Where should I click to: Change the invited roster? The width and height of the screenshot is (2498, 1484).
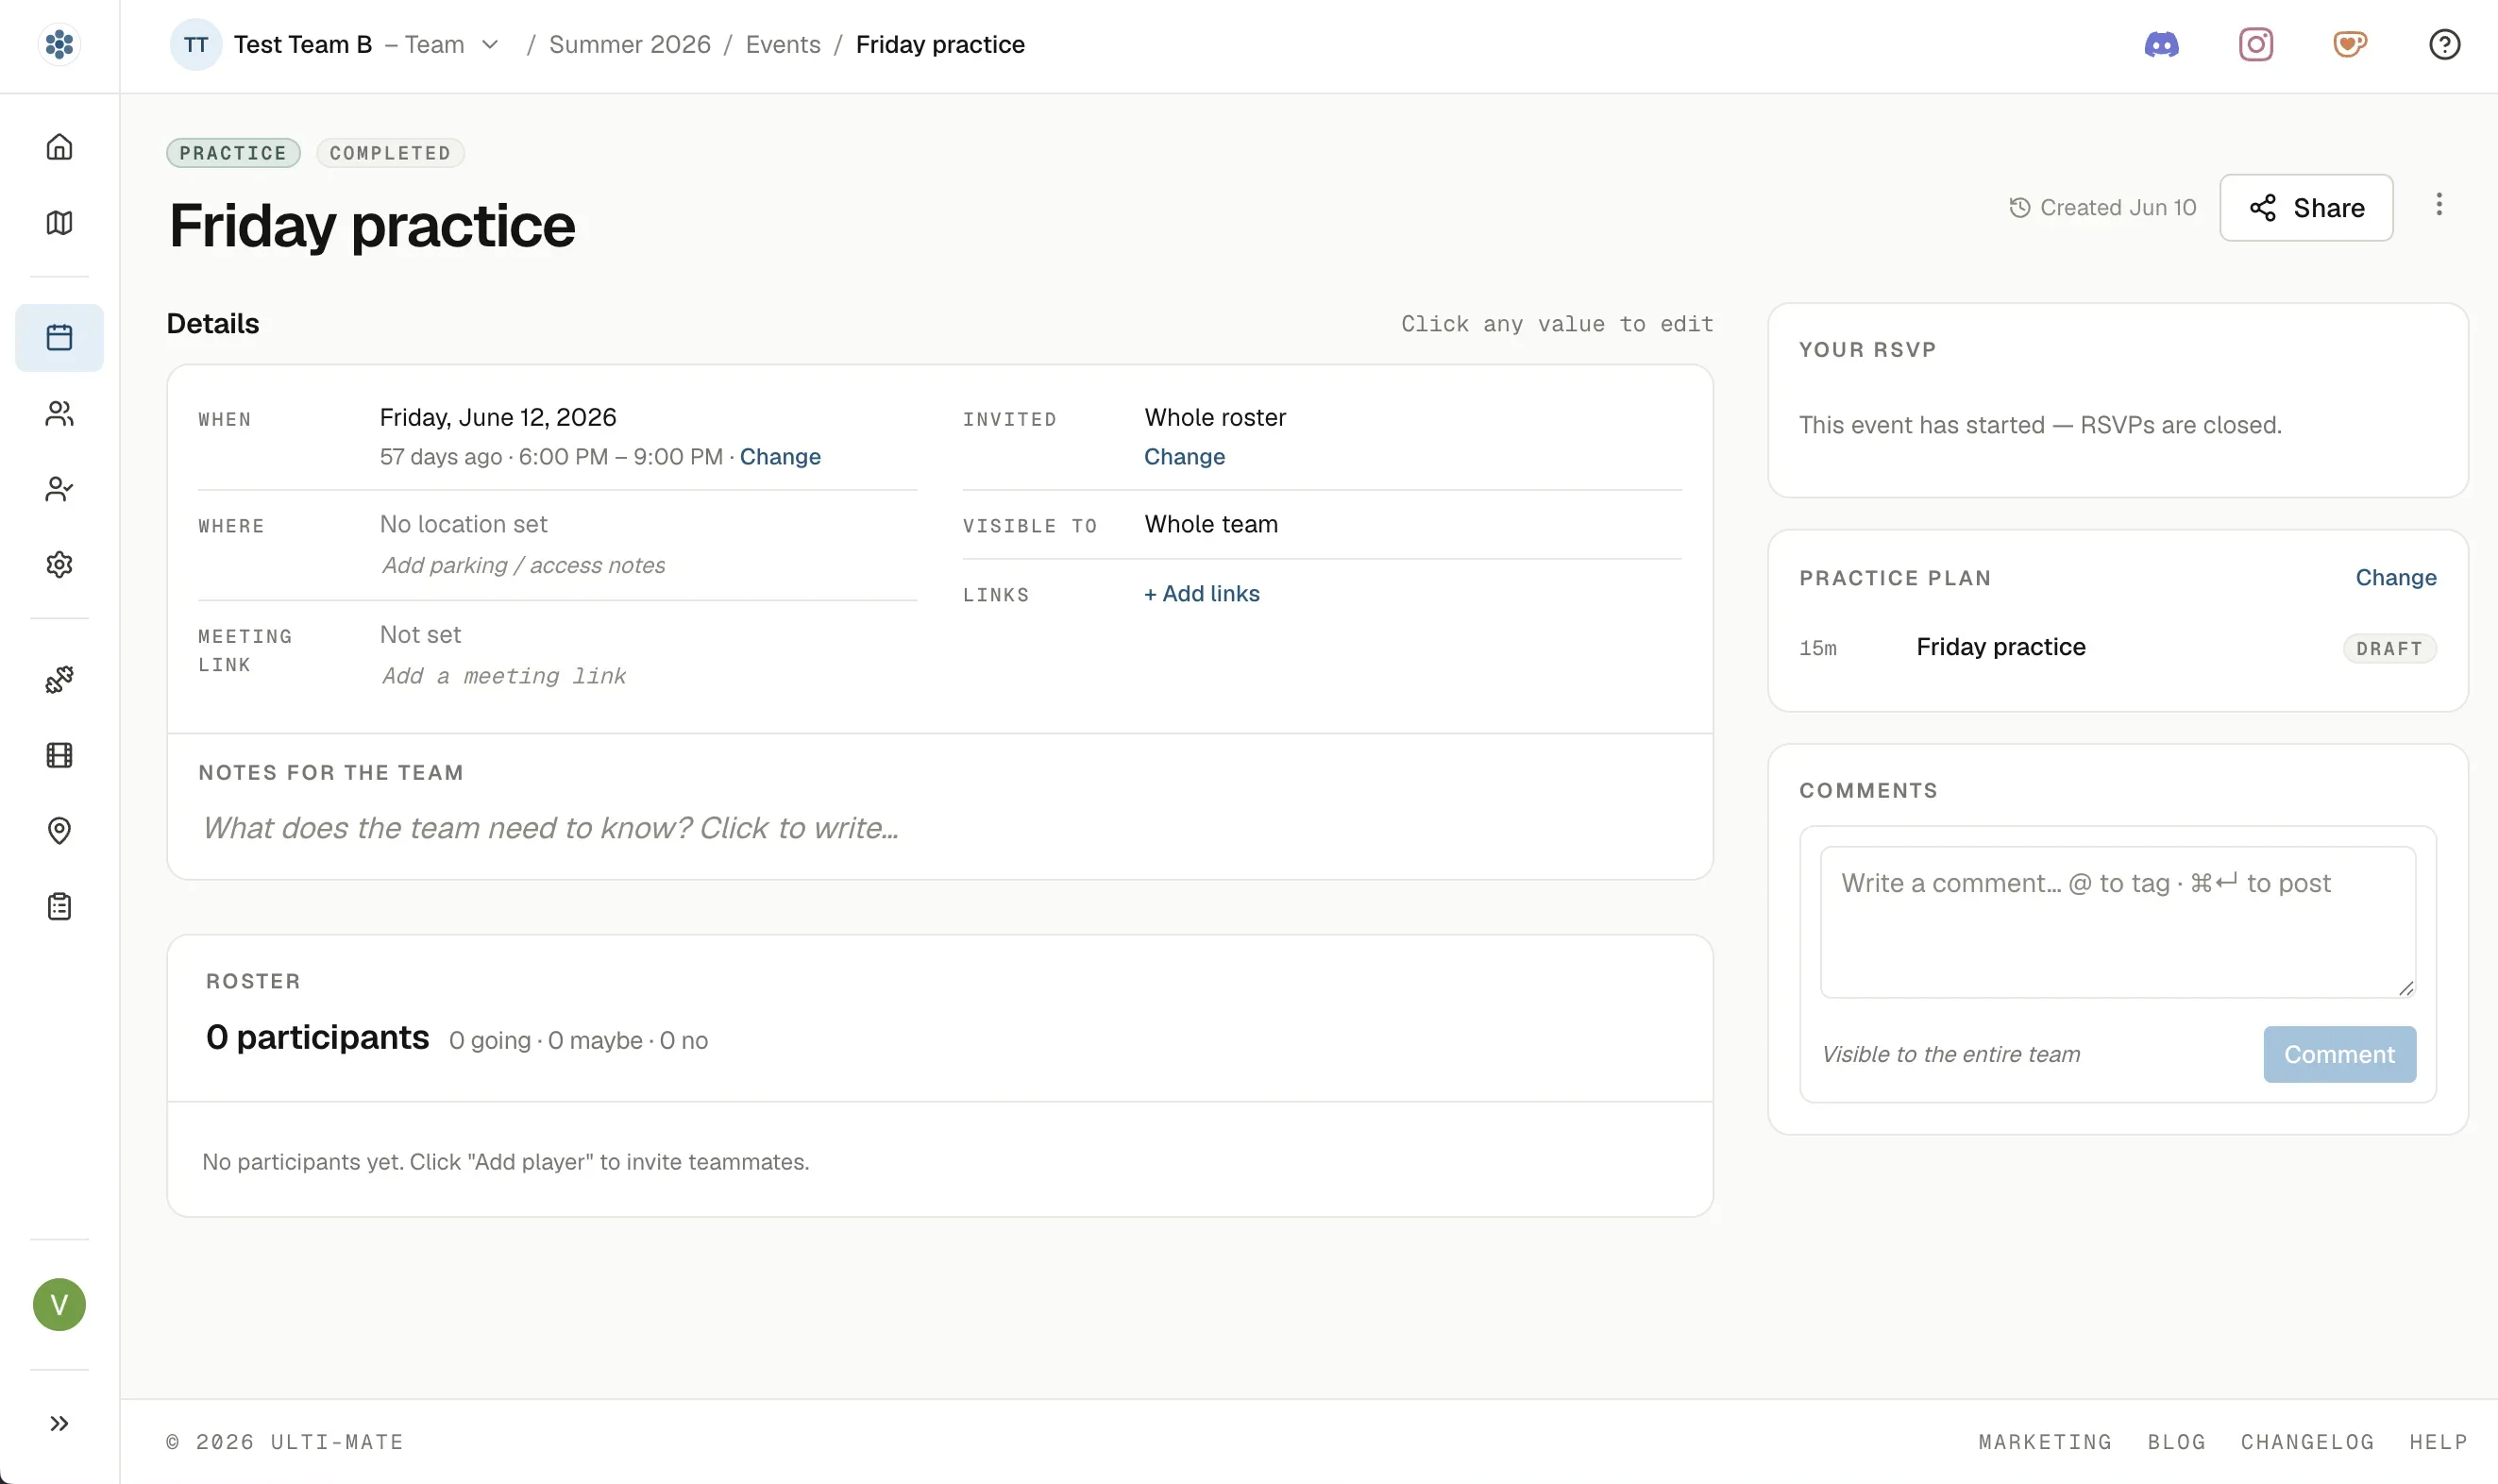click(1184, 456)
